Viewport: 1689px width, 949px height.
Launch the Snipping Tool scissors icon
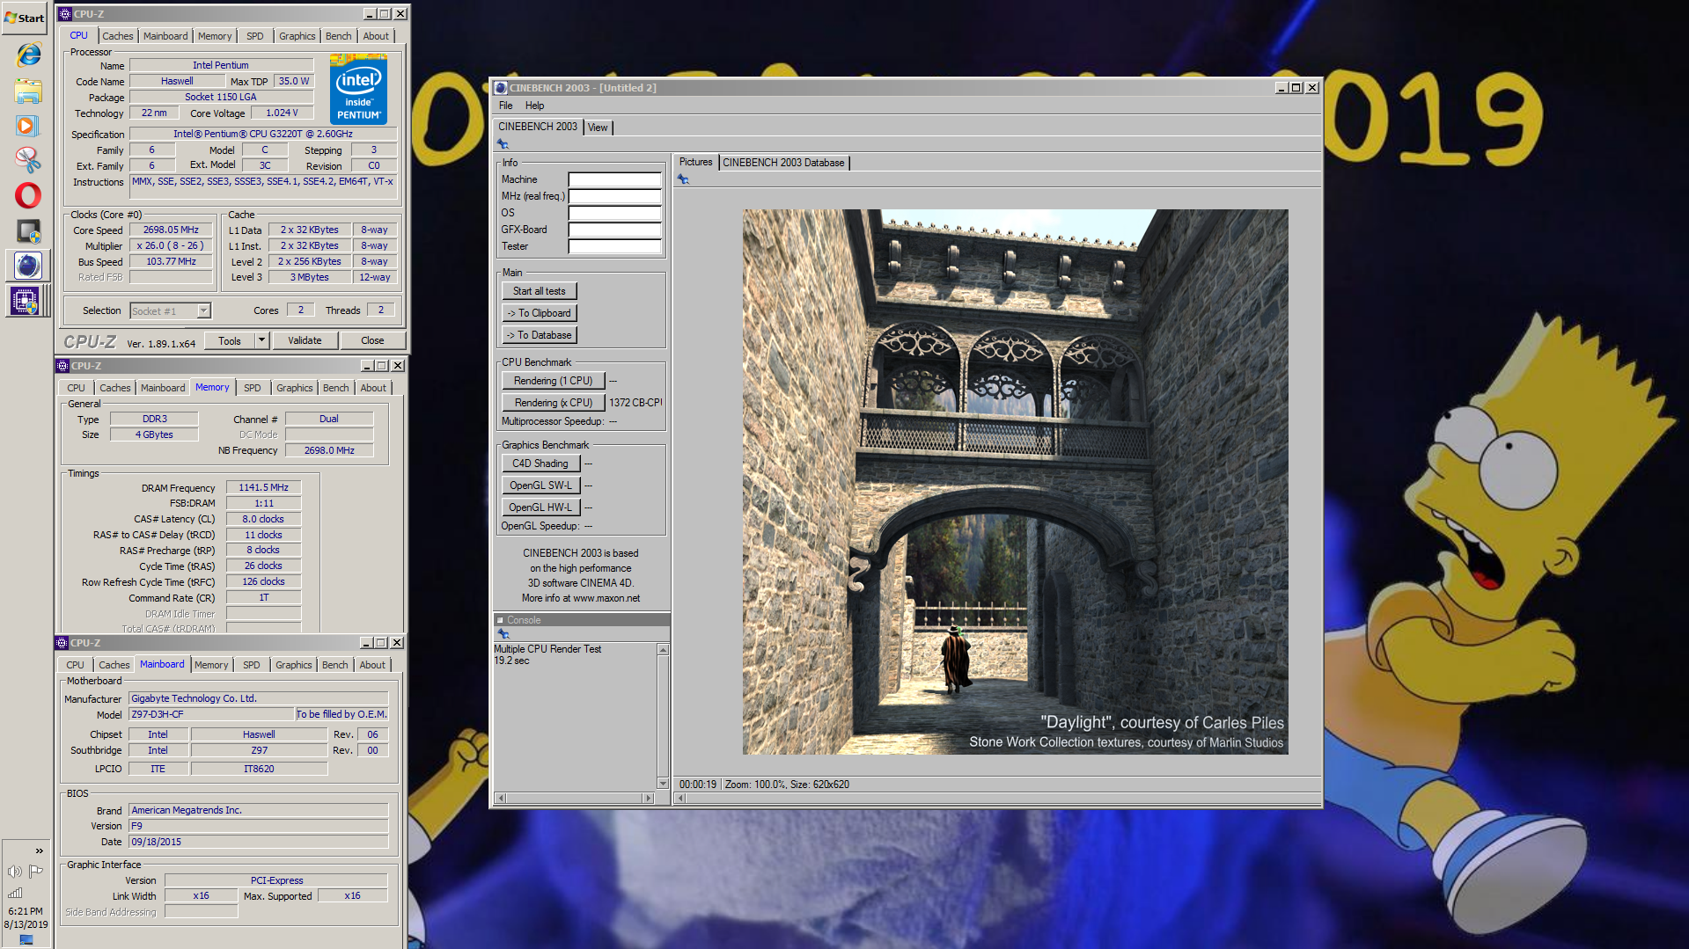[x=27, y=159]
